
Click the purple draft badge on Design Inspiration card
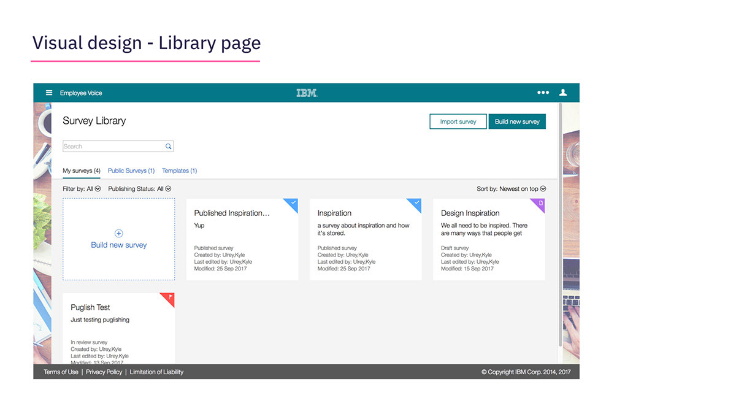click(x=538, y=205)
